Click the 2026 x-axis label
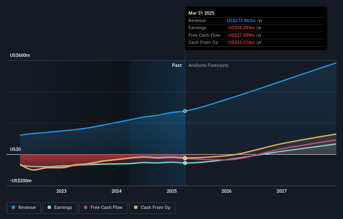 tap(226, 191)
